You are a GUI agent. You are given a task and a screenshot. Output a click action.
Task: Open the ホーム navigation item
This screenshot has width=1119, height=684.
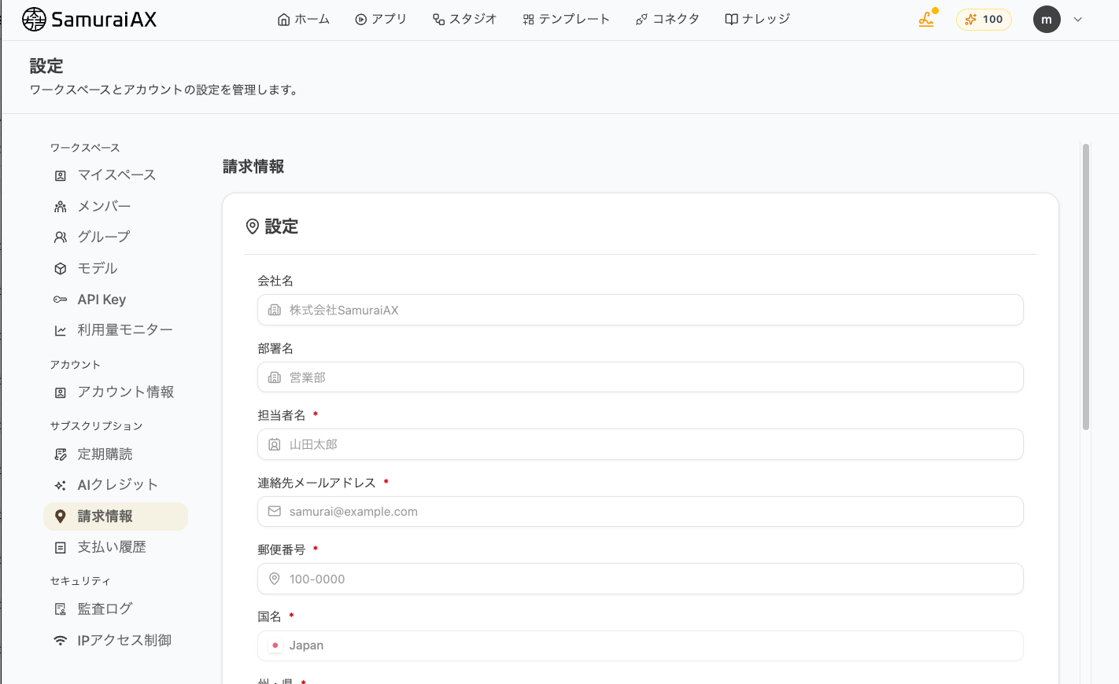click(304, 19)
